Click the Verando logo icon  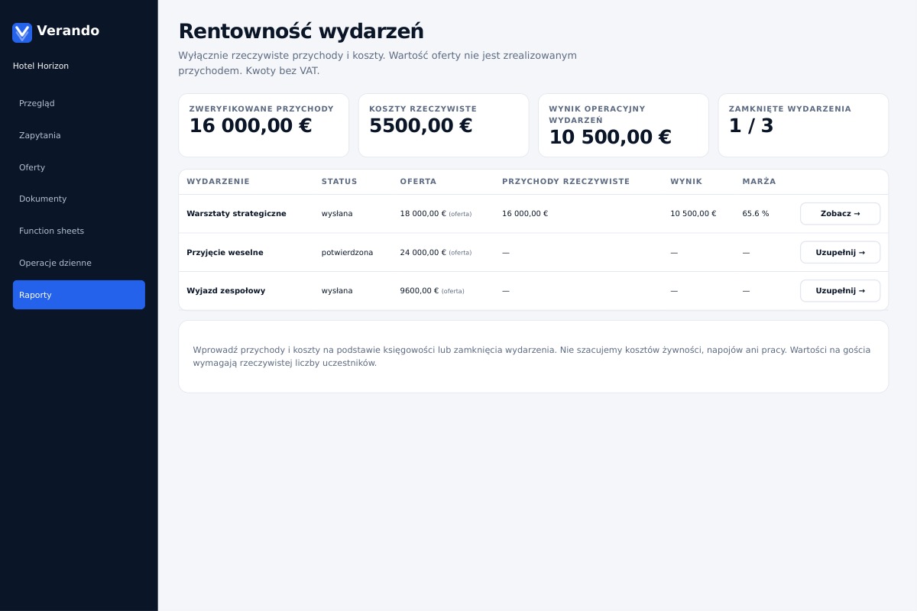tap(22, 32)
